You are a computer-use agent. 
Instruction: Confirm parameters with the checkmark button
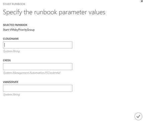pos(138,116)
